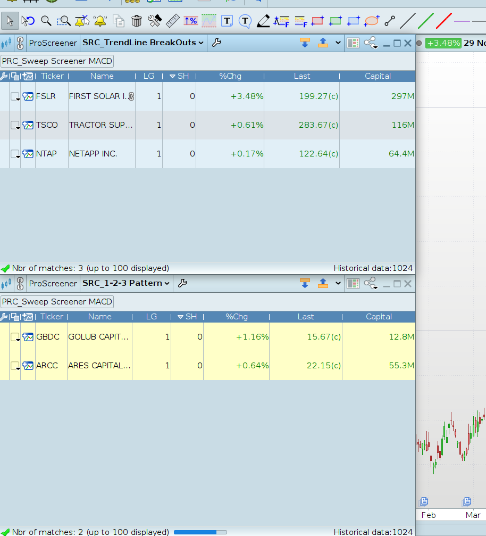Tick the GBDC row checkbox
The height and width of the screenshot is (536, 486).
coord(15,337)
